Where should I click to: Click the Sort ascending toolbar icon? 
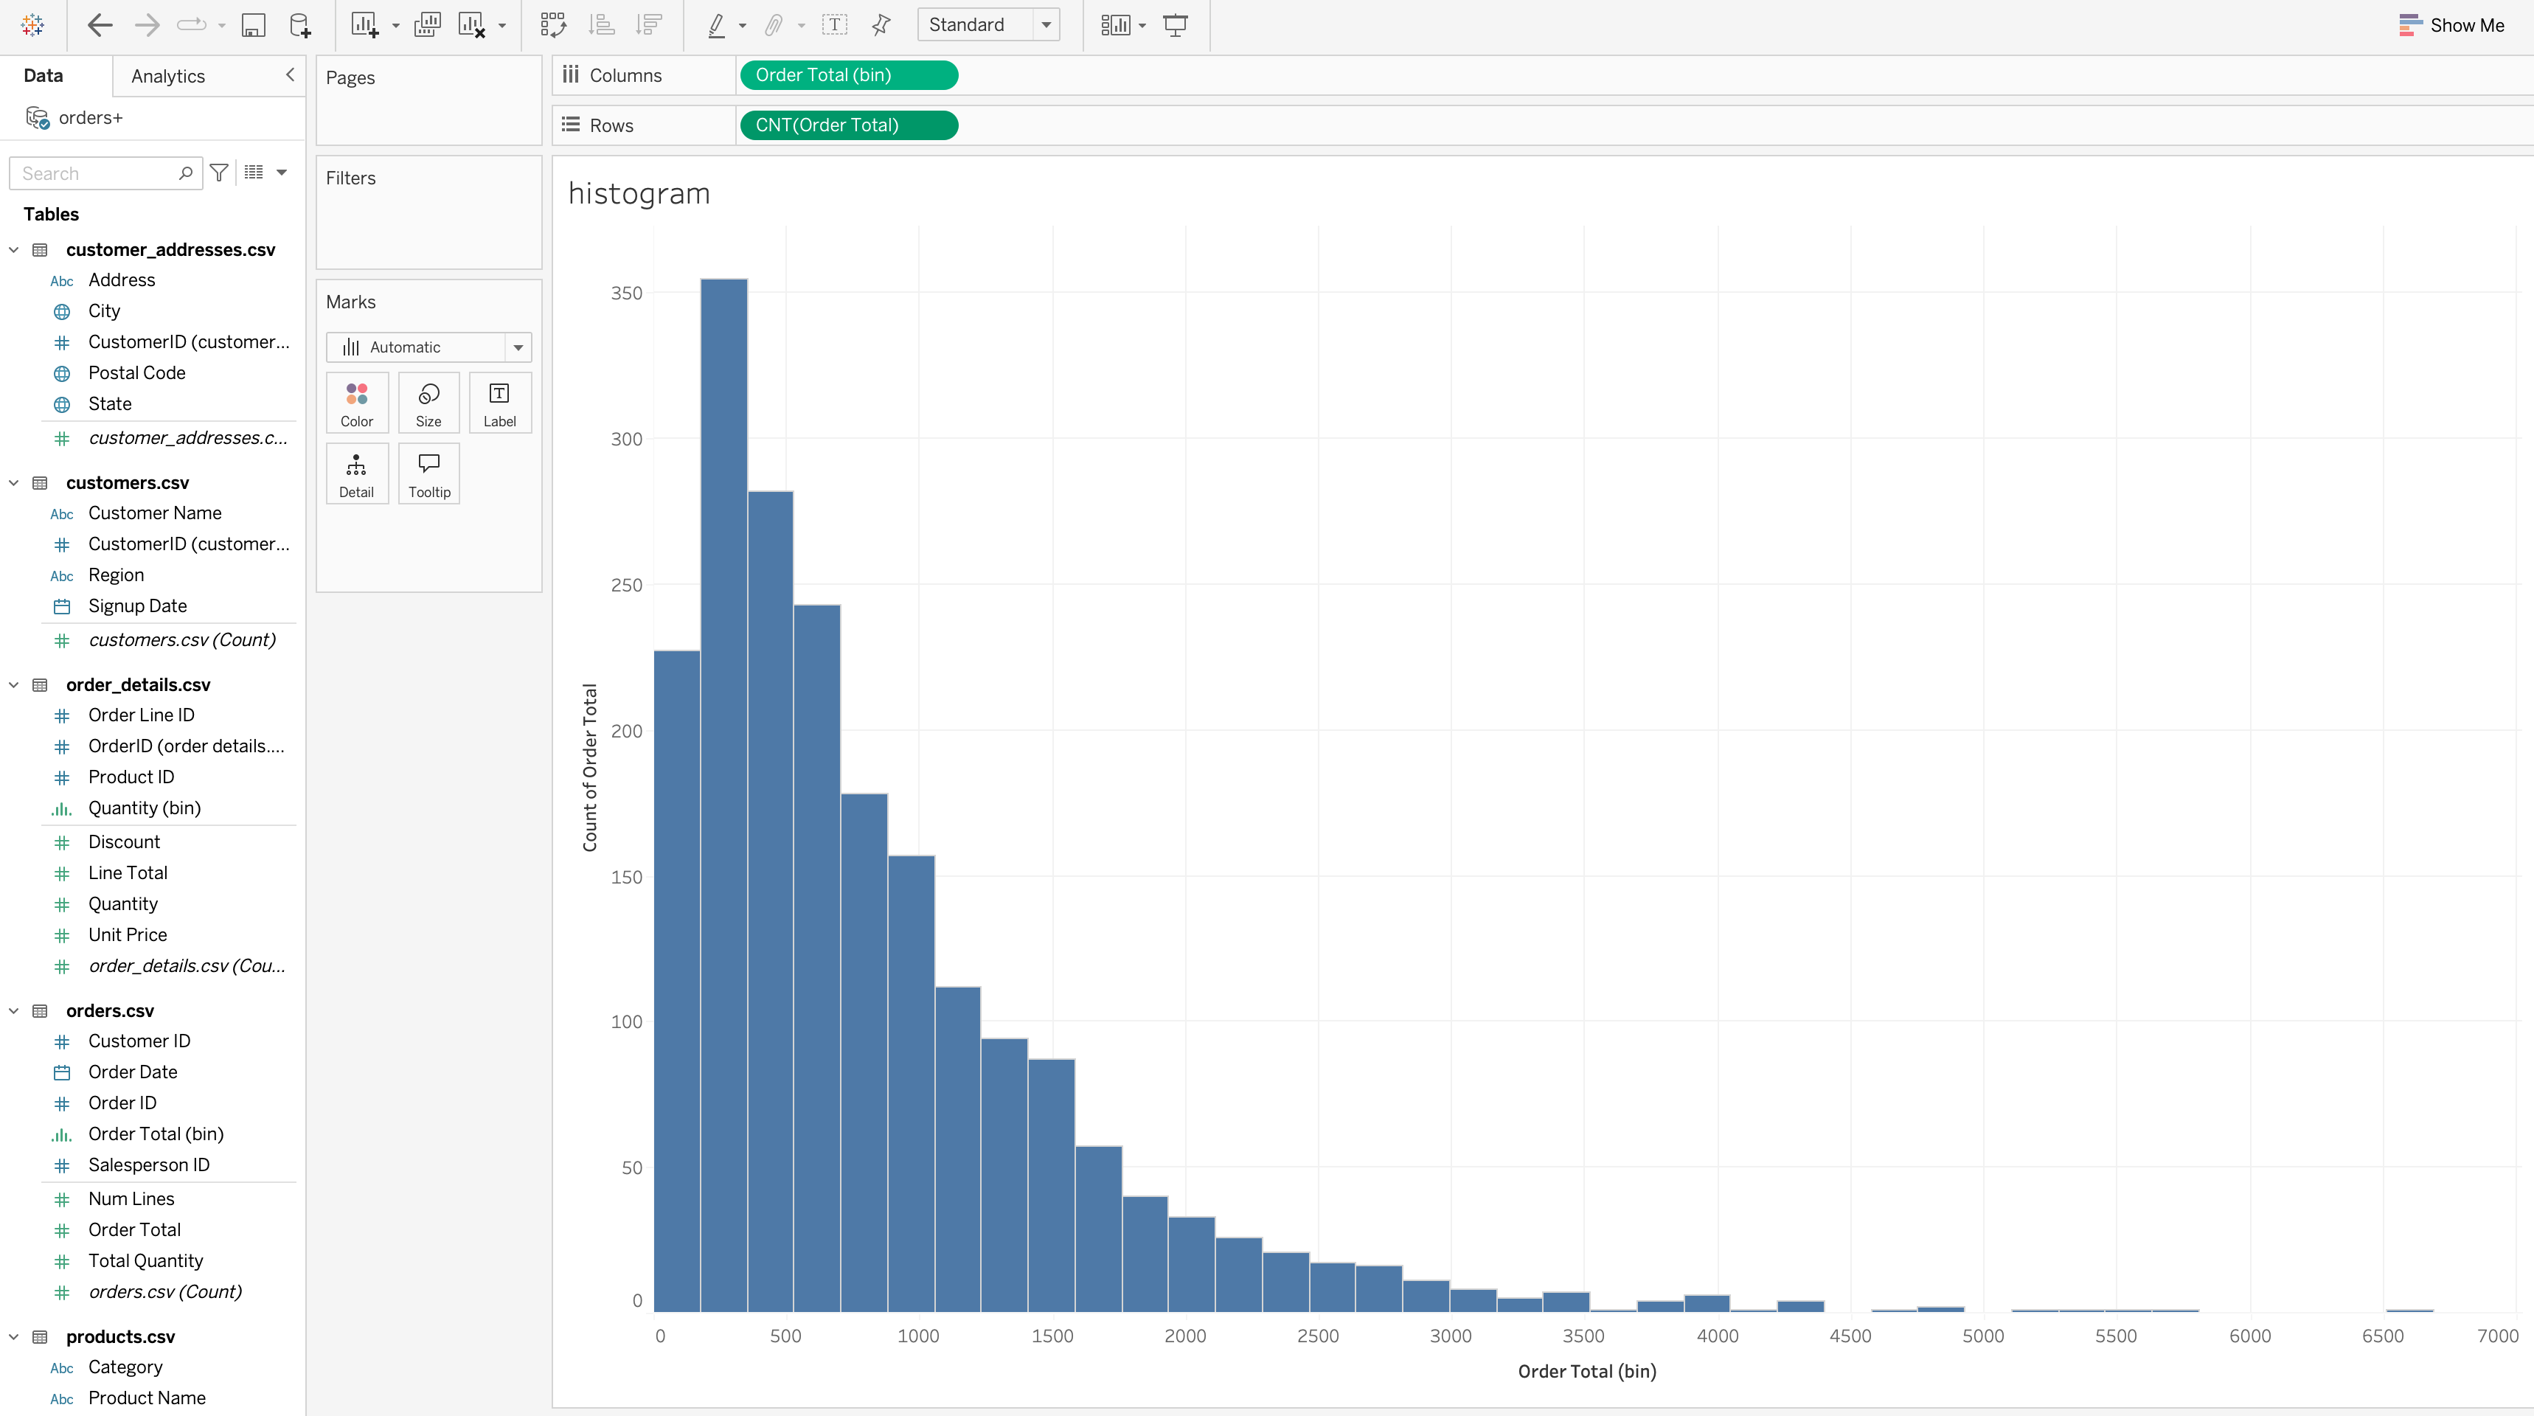tap(601, 24)
